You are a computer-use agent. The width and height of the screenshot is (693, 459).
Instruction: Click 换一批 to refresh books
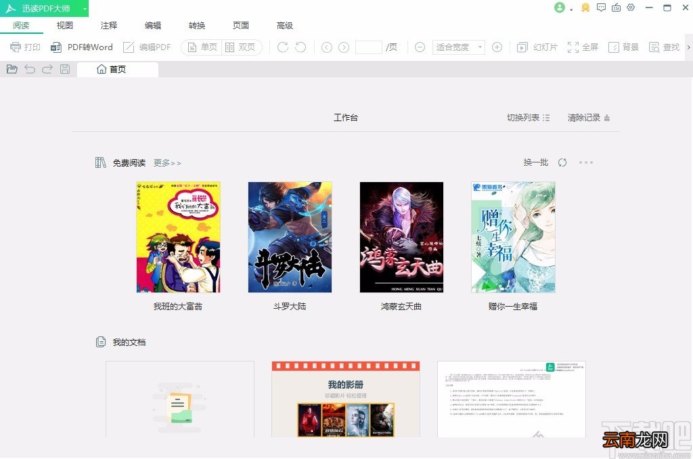[536, 162]
